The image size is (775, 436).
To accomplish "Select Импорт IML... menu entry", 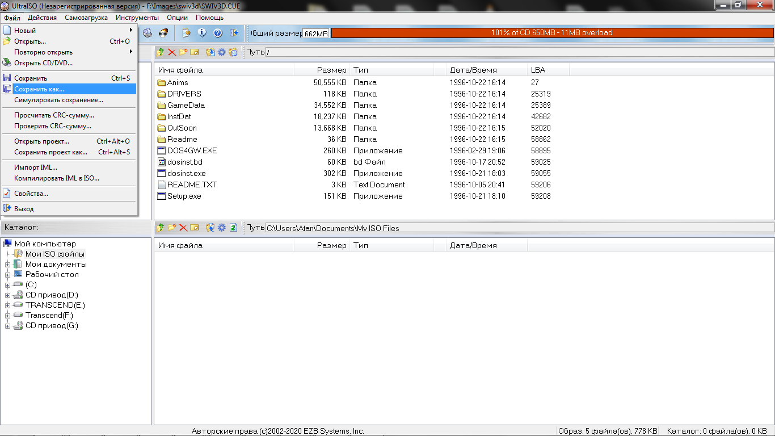I will coord(69,167).
